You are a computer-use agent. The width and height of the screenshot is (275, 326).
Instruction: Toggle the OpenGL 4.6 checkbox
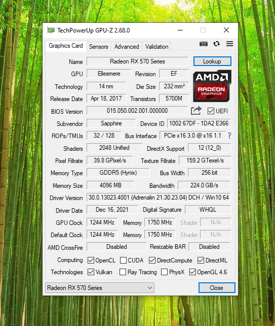[x=192, y=272]
